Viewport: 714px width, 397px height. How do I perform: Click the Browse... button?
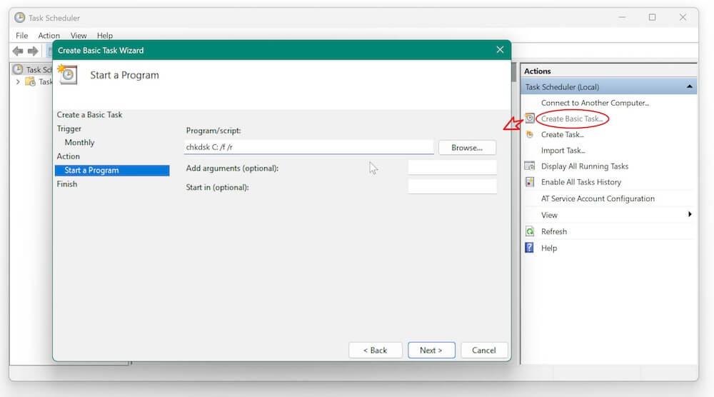coord(467,148)
